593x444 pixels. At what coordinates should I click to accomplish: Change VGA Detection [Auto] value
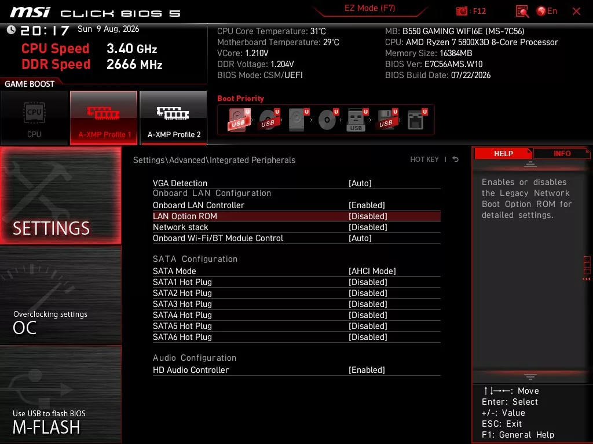(360, 183)
